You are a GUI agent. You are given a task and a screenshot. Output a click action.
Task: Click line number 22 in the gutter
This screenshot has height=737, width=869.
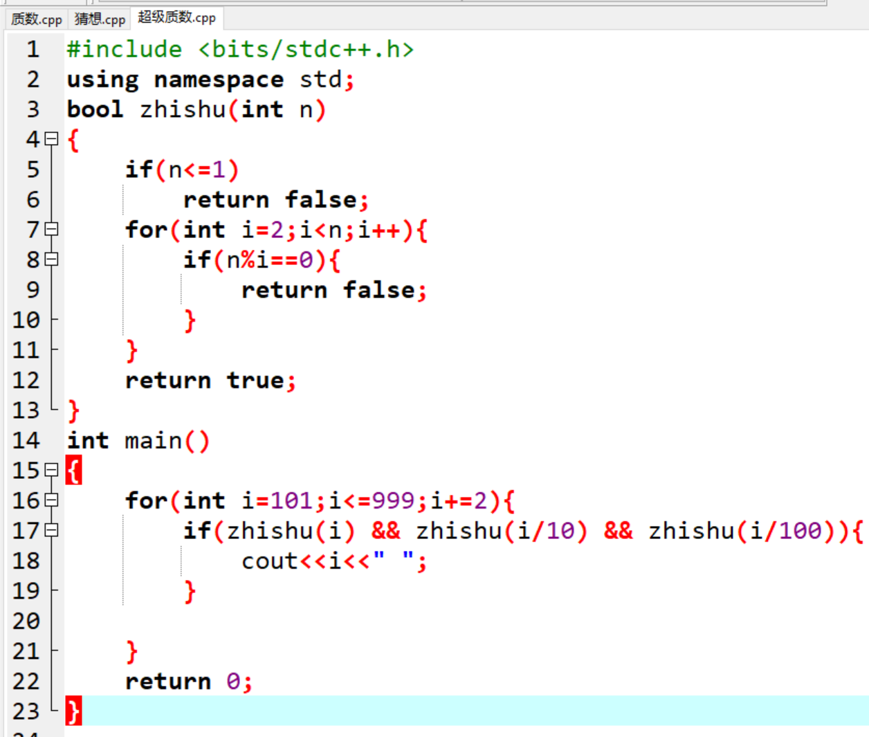click(x=26, y=681)
